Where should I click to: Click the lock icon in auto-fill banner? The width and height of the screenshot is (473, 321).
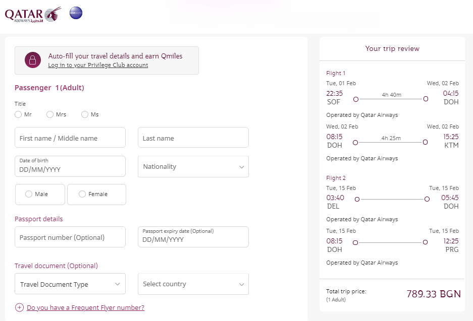(x=33, y=60)
